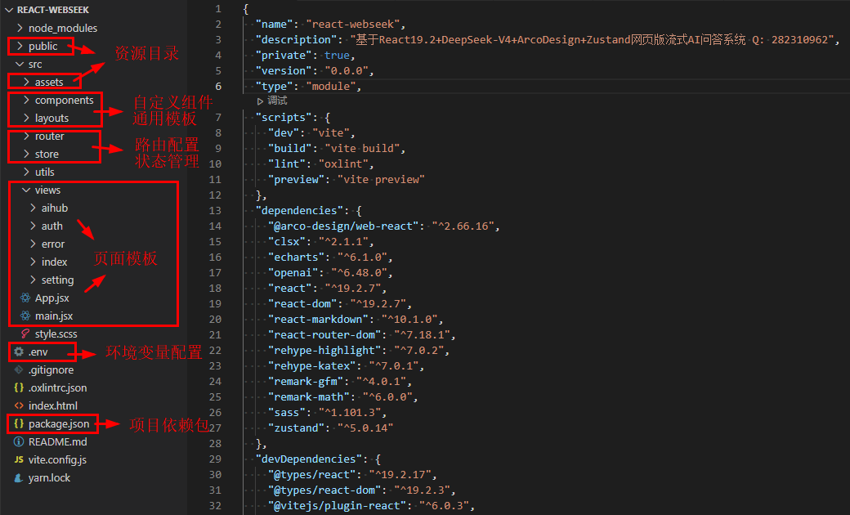Expand the layouts folder chevron
The image size is (850, 515).
click(x=26, y=118)
